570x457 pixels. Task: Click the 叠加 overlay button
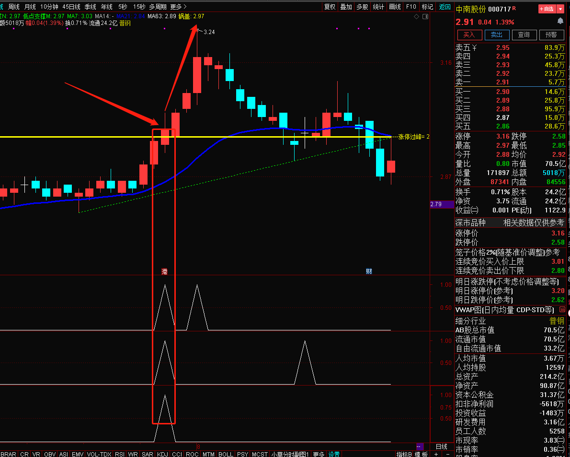click(346, 7)
